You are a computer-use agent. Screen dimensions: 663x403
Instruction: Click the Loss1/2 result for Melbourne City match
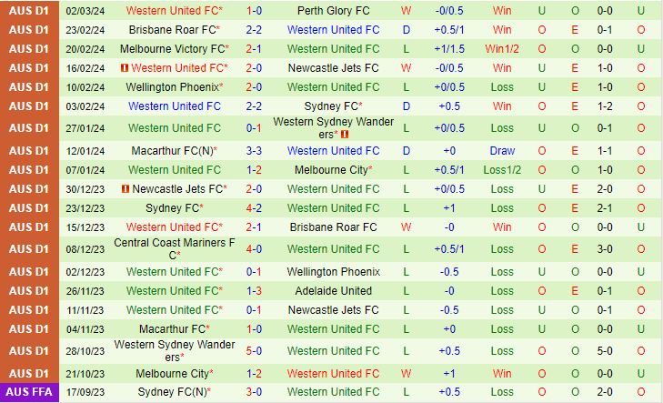[x=502, y=170]
